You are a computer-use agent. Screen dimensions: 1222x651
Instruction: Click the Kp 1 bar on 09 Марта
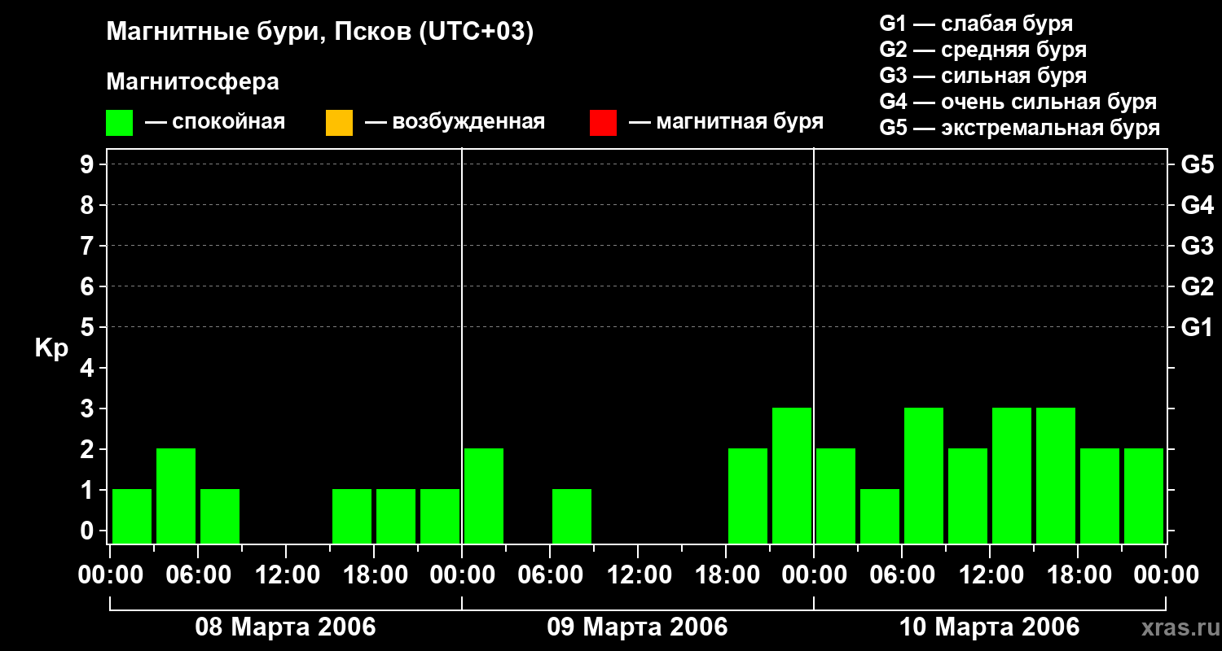tap(572, 516)
